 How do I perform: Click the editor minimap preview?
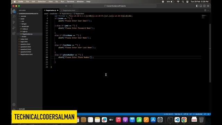click(205, 17)
